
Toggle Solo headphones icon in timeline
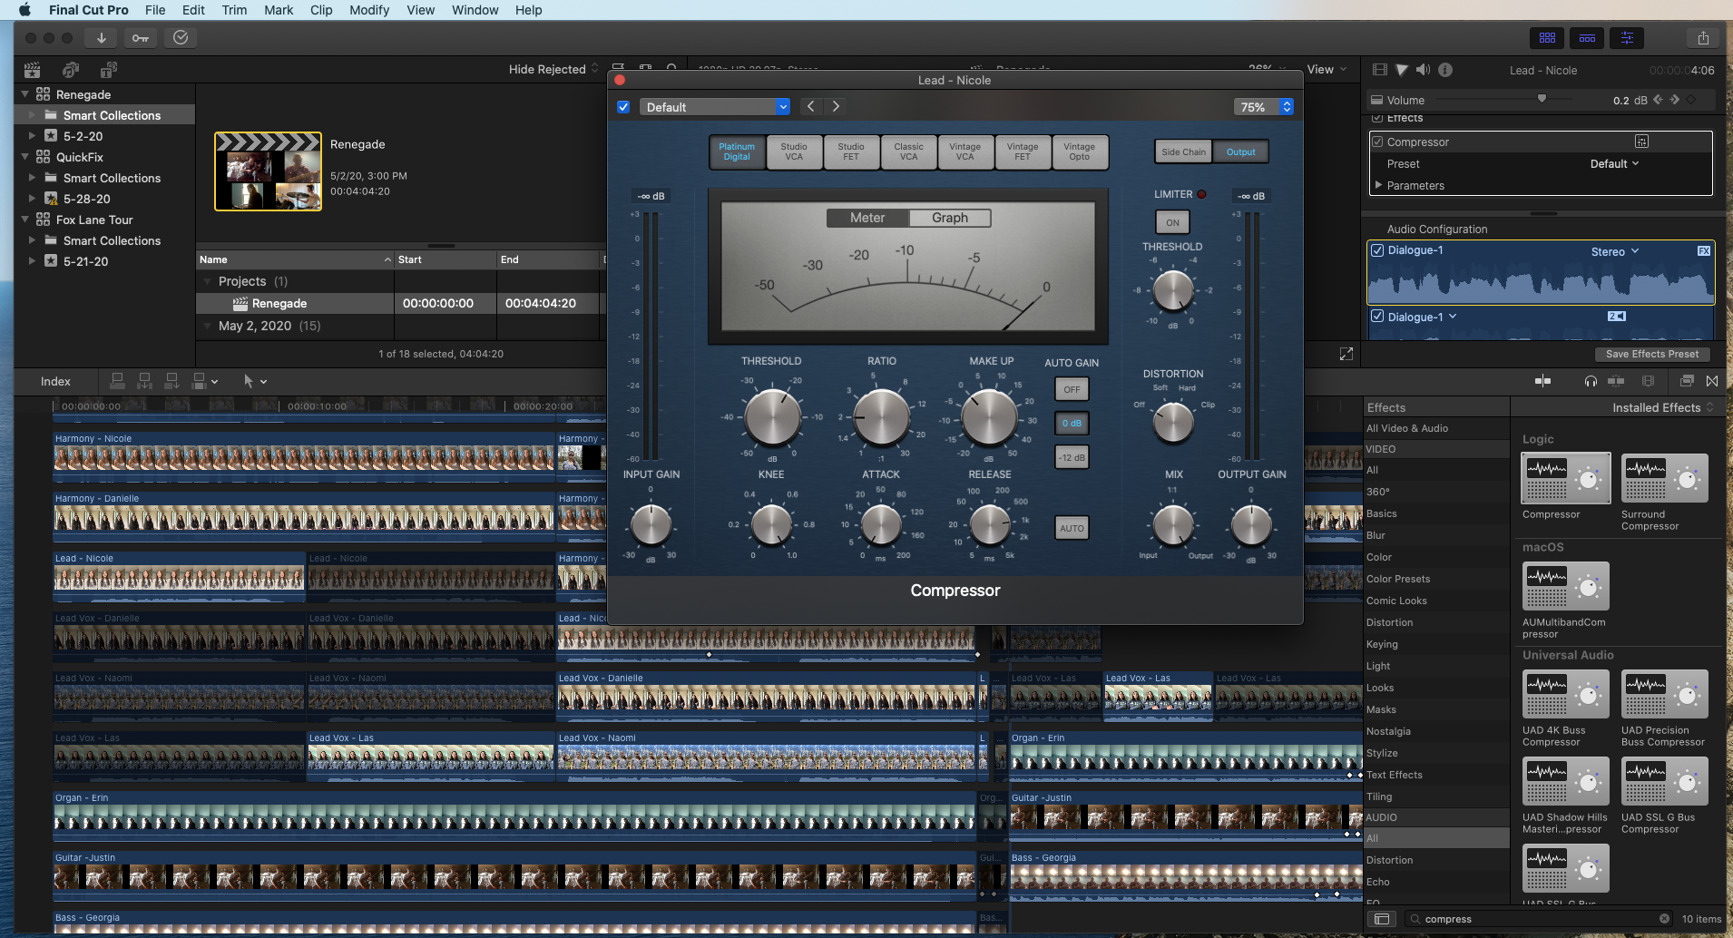tap(1591, 381)
